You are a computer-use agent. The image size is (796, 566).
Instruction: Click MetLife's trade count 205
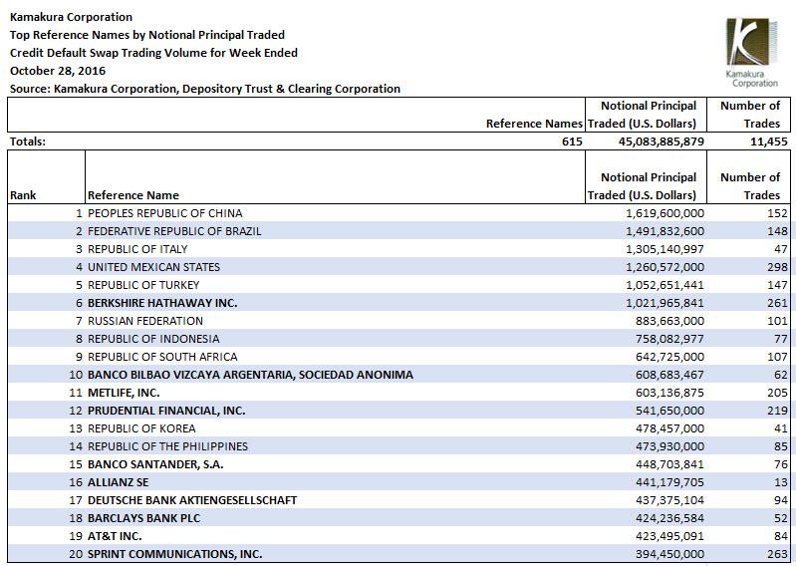[778, 393]
